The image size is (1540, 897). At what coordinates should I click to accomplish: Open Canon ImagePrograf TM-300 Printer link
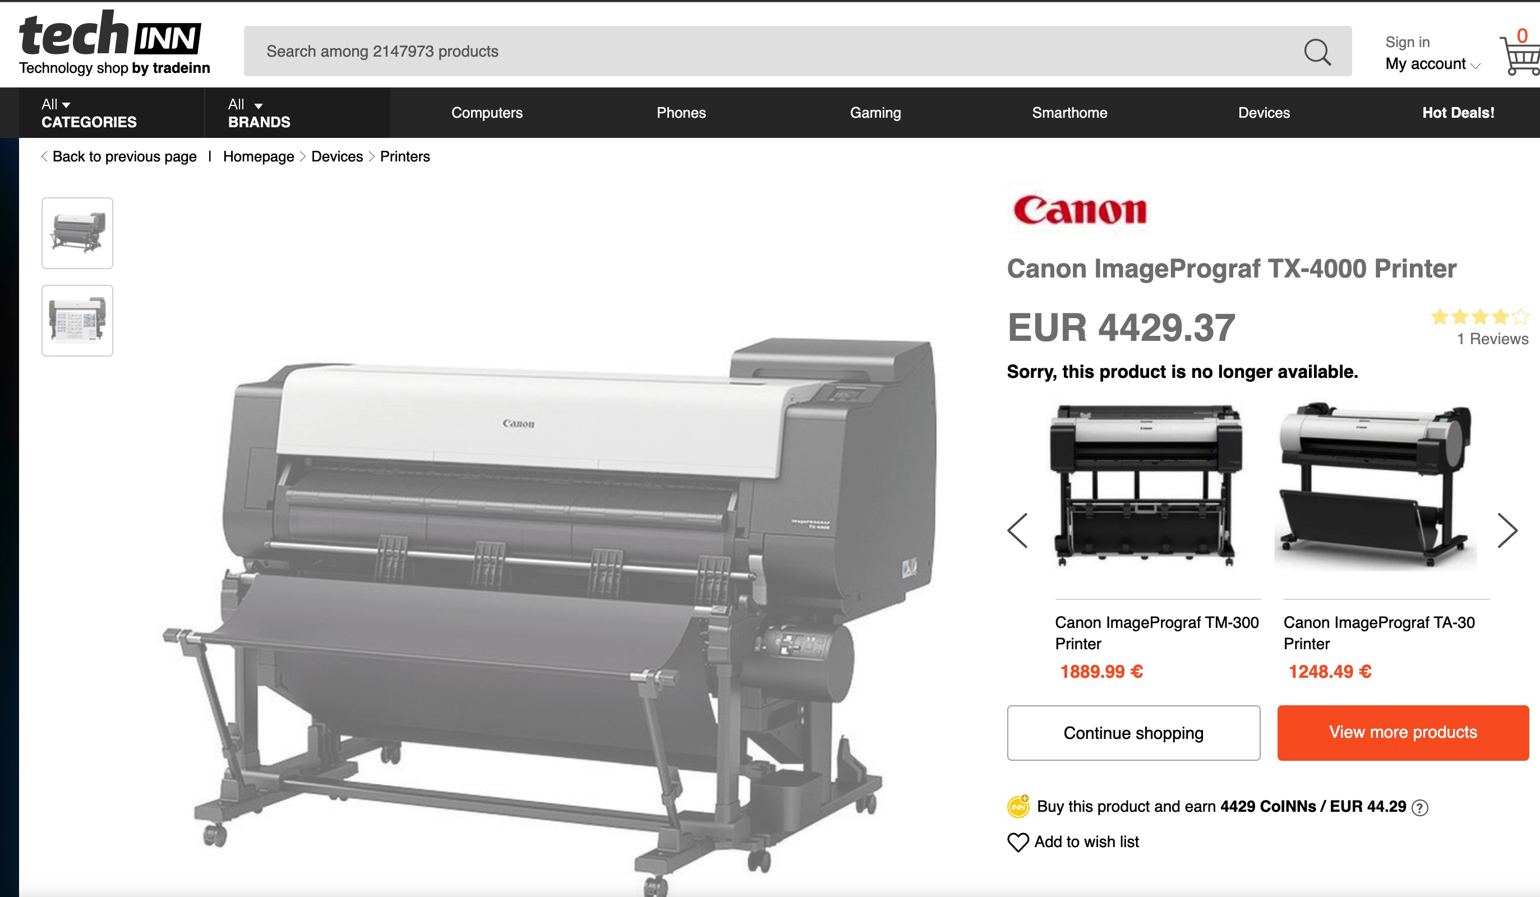pyautogui.click(x=1156, y=633)
